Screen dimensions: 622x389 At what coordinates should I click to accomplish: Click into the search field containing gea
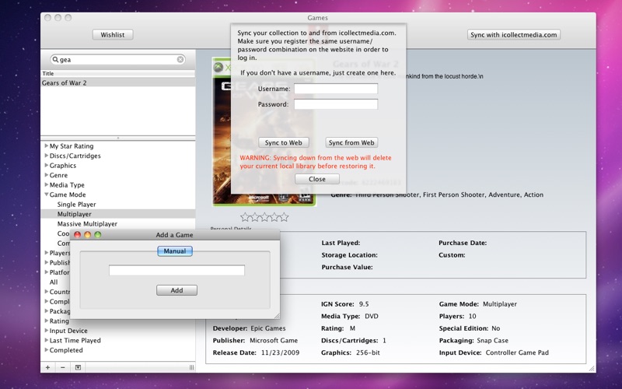point(118,60)
